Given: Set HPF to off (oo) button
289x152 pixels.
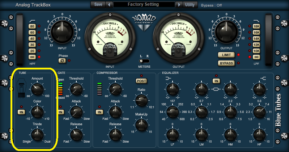Looking at the screenshot, I should pyautogui.click(x=32, y=57).
